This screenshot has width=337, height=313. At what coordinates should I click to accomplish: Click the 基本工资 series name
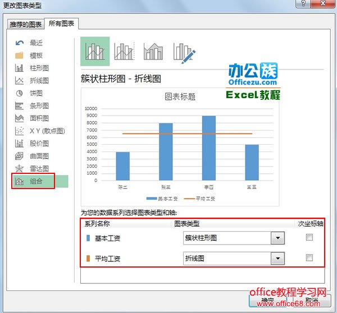[107, 238]
